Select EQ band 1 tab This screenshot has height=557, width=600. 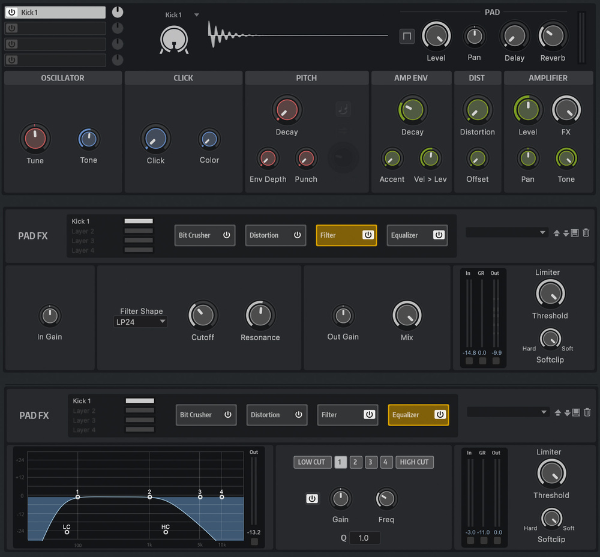pos(340,462)
